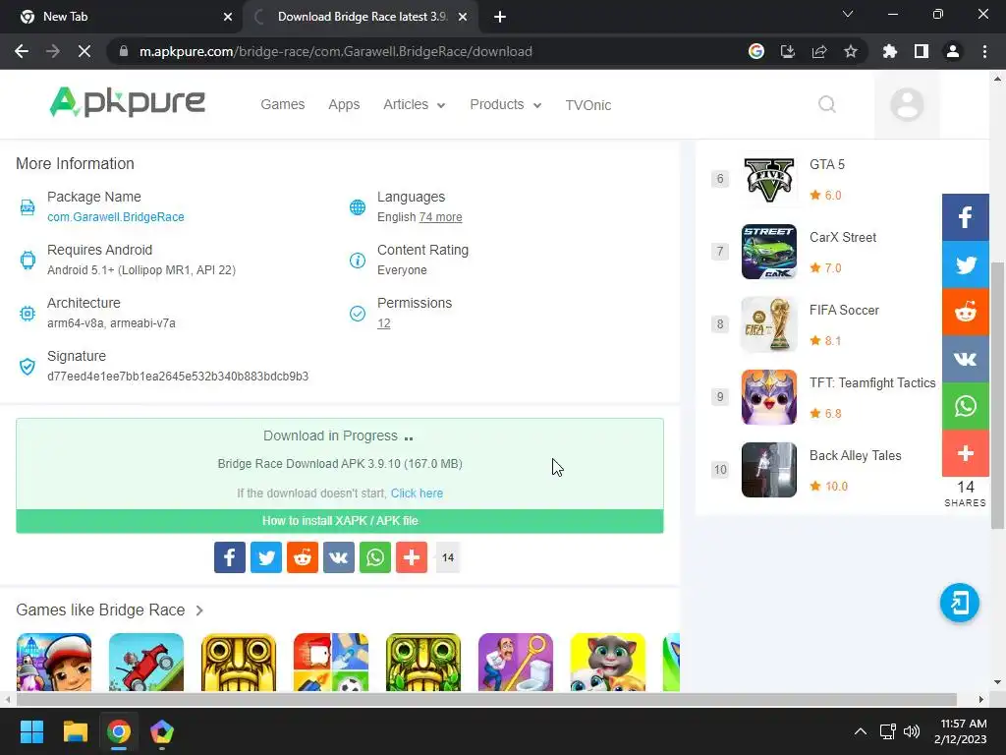Click VK share button below download box
1006x755 pixels.
(339, 557)
